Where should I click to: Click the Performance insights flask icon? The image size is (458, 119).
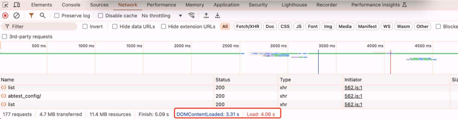click(x=405, y=5)
